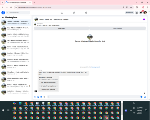Open the Windows Start menu
This screenshot has height=120, width=150.
coord(3,110)
